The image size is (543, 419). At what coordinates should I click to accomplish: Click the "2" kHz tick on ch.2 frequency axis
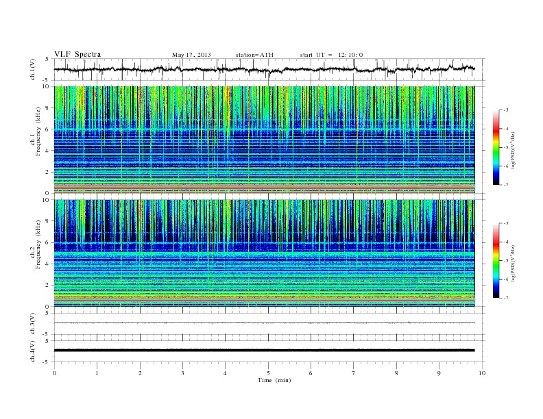tap(47, 285)
